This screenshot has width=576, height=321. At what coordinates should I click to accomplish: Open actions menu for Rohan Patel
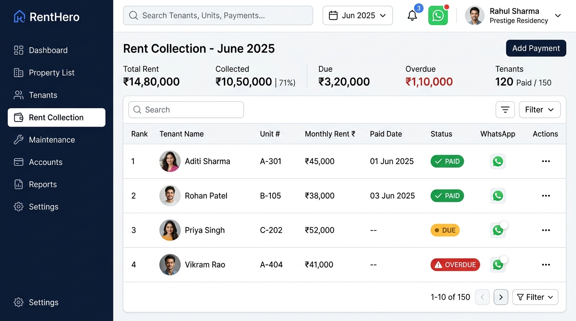click(x=546, y=196)
